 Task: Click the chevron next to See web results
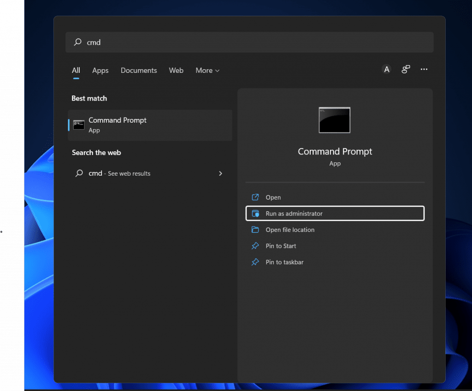pos(220,173)
